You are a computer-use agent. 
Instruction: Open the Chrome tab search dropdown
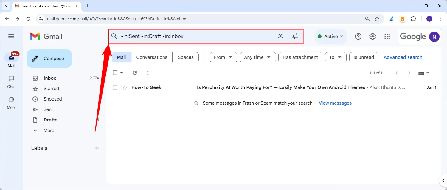coord(6,6)
